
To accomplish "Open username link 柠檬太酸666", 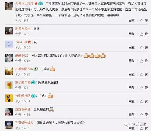I will click(x=24, y=69).
